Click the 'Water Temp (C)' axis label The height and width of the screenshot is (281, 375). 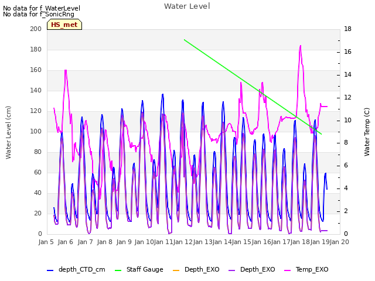367,132
